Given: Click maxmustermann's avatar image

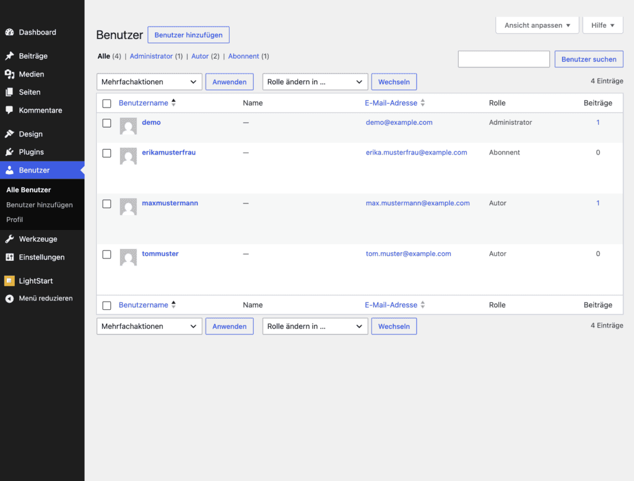Looking at the screenshot, I should pyautogui.click(x=128, y=206).
